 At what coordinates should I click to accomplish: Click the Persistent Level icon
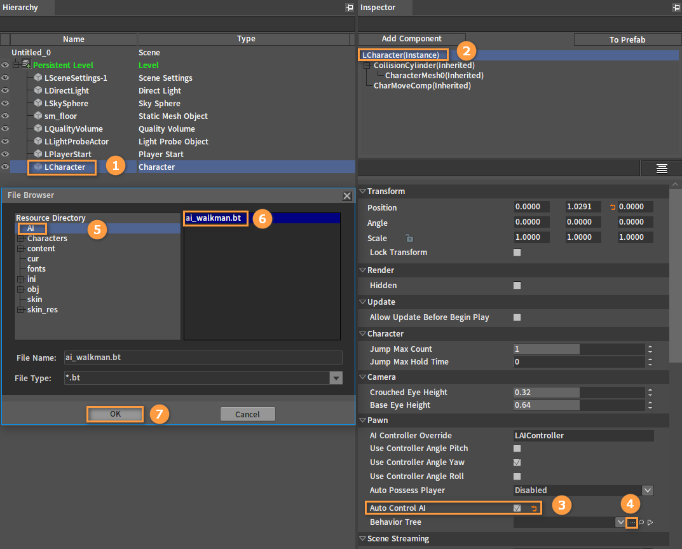click(27, 64)
